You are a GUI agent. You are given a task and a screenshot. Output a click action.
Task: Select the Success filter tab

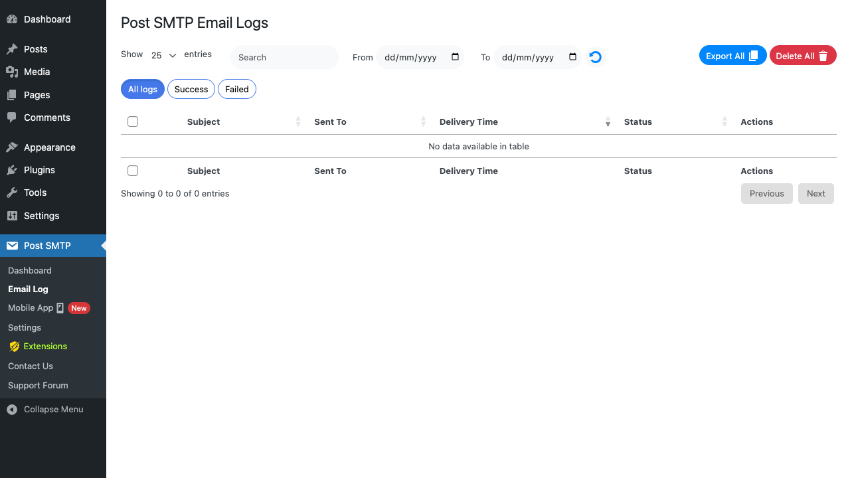point(191,89)
